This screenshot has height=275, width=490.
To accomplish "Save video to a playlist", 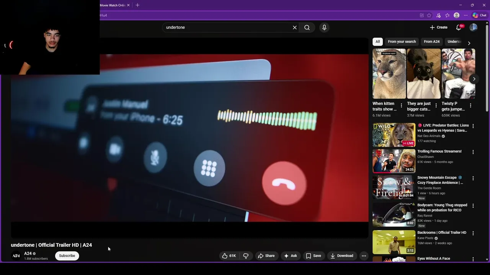I will (x=314, y=256).
